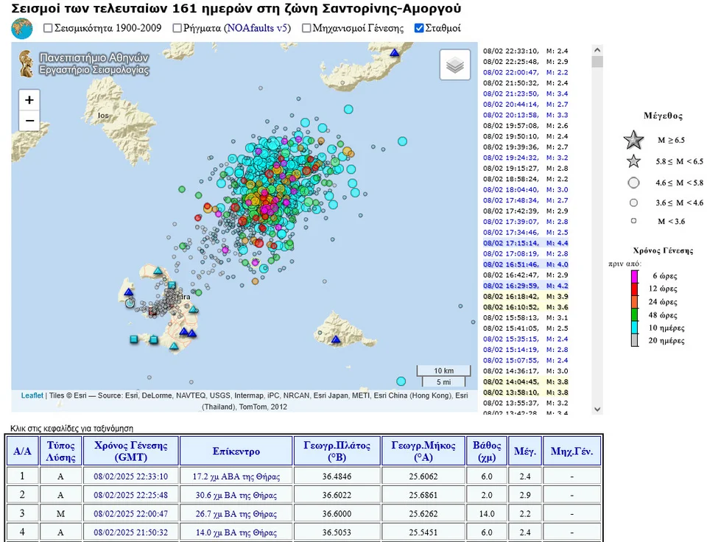
Task: Click blue triangle station on Amorgos island
Action: [395, 53]
